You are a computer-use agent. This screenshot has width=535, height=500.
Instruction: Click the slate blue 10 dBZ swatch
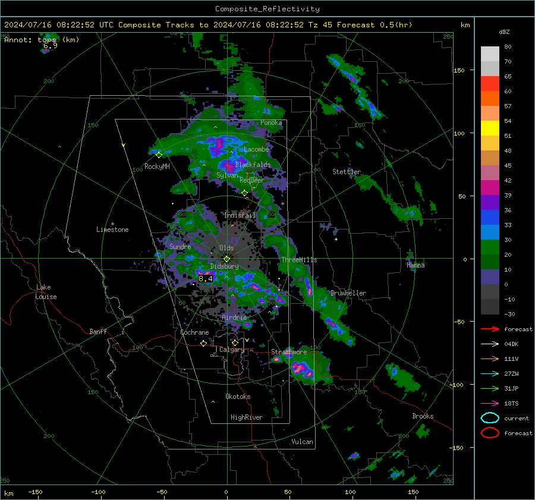point(490,277)
